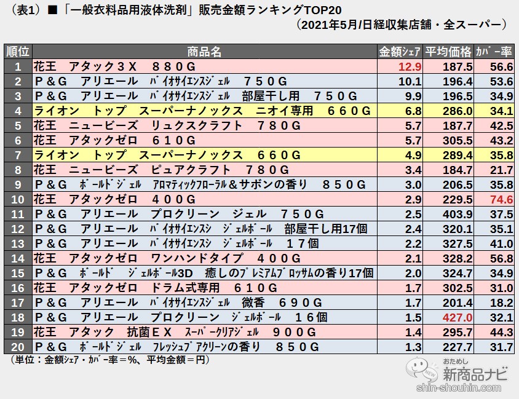Click the 単位 footnote below the table
The height and width of the screenshot is (399, 519).
click(x=109, y=360)
